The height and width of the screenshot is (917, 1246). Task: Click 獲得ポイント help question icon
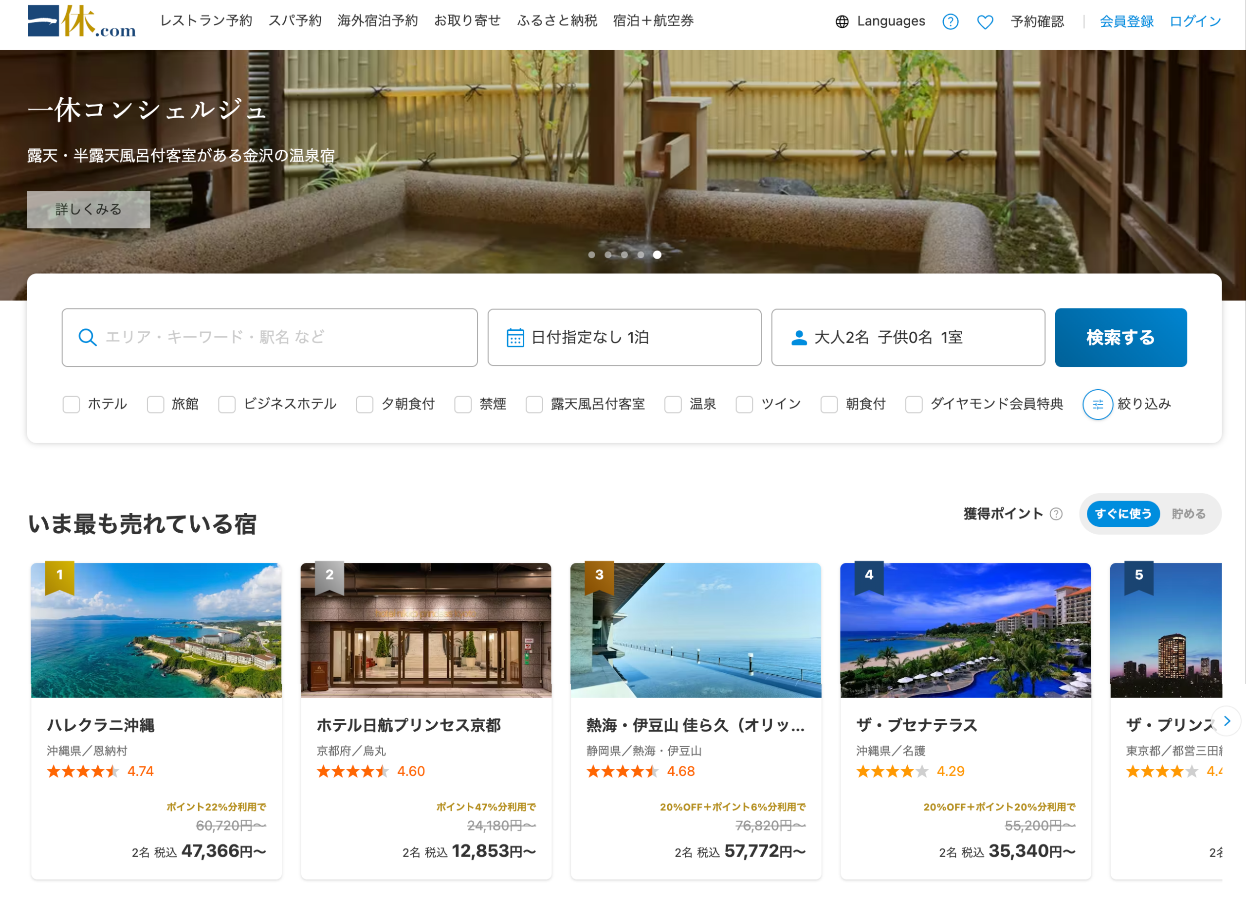(x=1056, y=514)
